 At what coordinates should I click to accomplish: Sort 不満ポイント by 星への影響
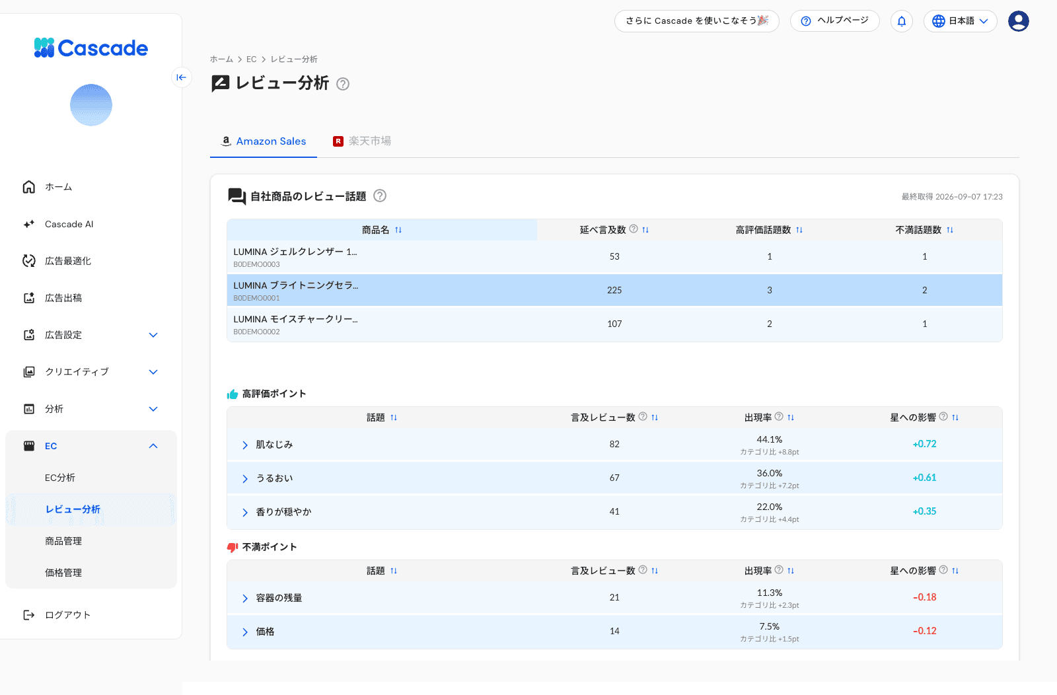(x=955, y=571)
